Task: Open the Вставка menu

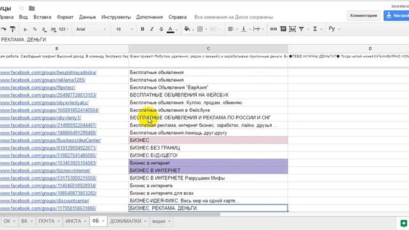Action: click(42, 17)
